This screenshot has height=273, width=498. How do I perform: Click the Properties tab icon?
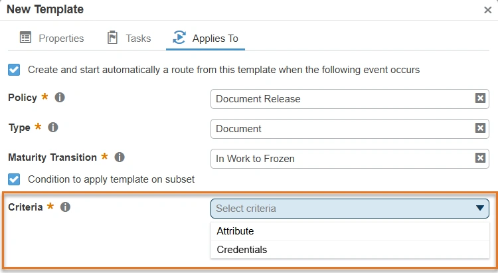coord(25,38)
